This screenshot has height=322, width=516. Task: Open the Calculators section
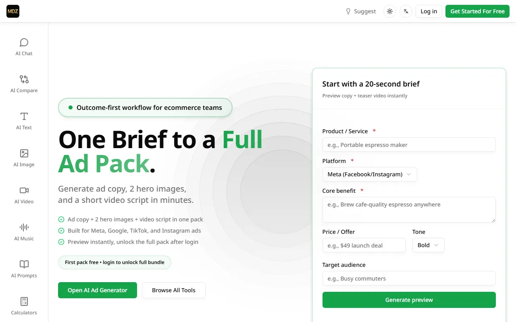tap(24, 306)
